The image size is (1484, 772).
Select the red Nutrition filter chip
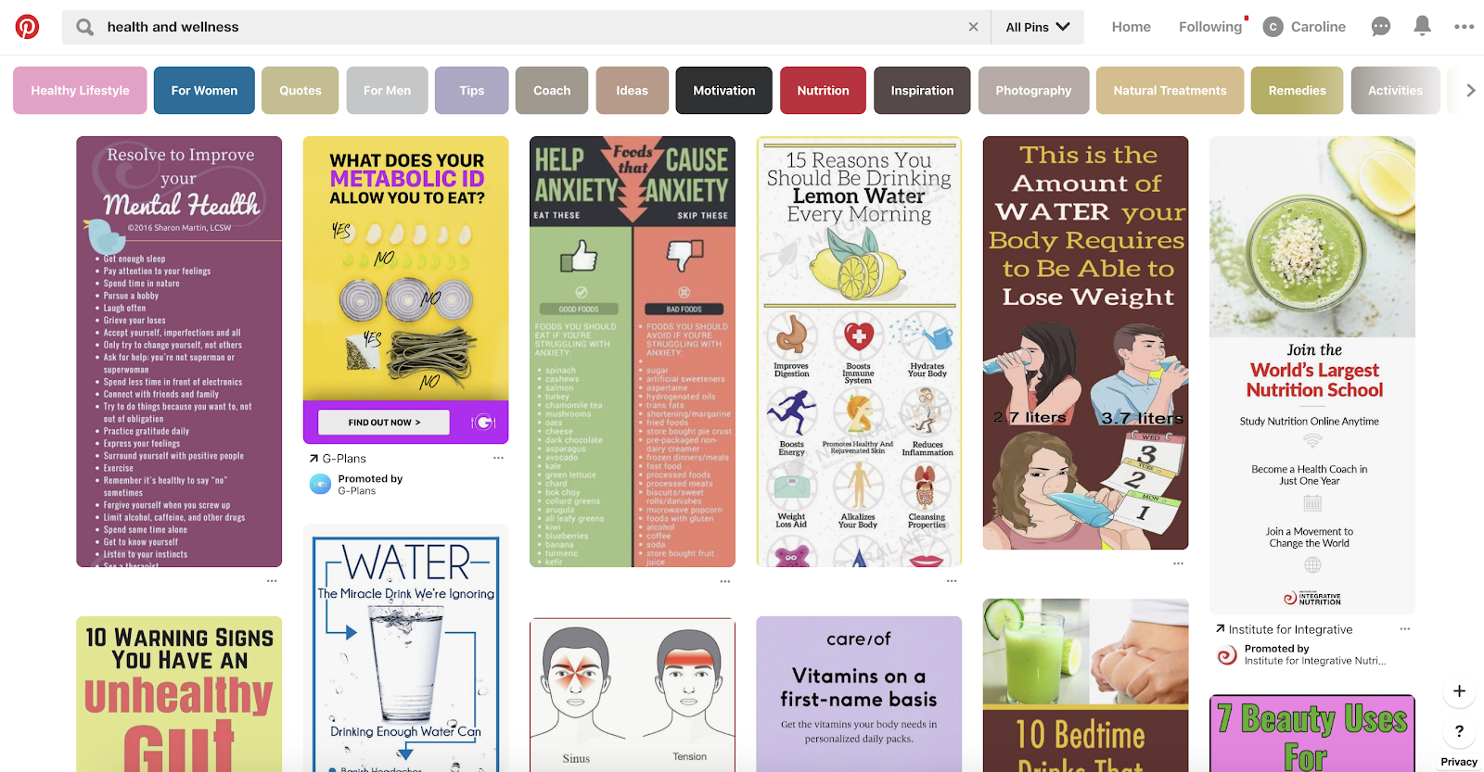[x=823, y=90]
